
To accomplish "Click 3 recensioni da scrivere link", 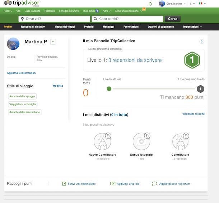I will (135, 60).
